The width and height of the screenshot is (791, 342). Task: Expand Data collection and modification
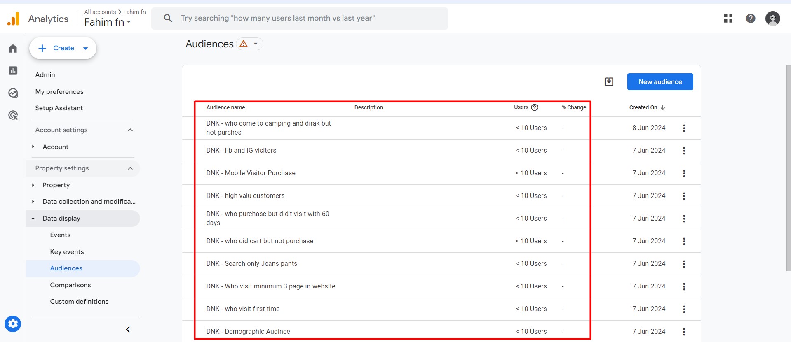tap(33, 202)
